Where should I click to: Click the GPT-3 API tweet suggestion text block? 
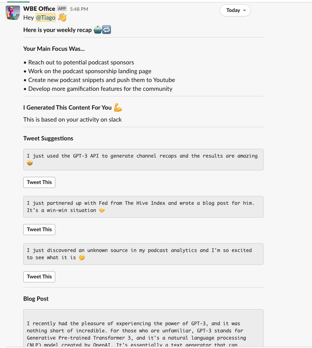(x=143, y=159)
